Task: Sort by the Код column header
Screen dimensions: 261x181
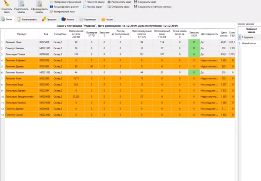Action: pyautogui.click(x=46, y=34)
